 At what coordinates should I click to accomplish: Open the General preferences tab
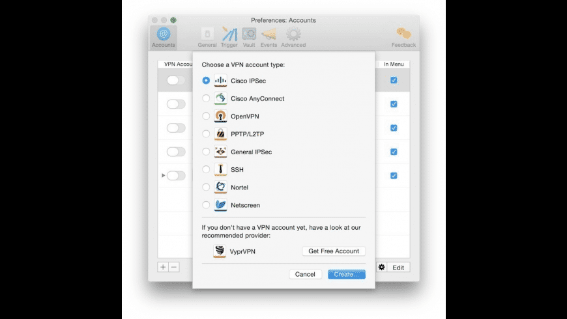pyautogui.click(x=207, y=38)
